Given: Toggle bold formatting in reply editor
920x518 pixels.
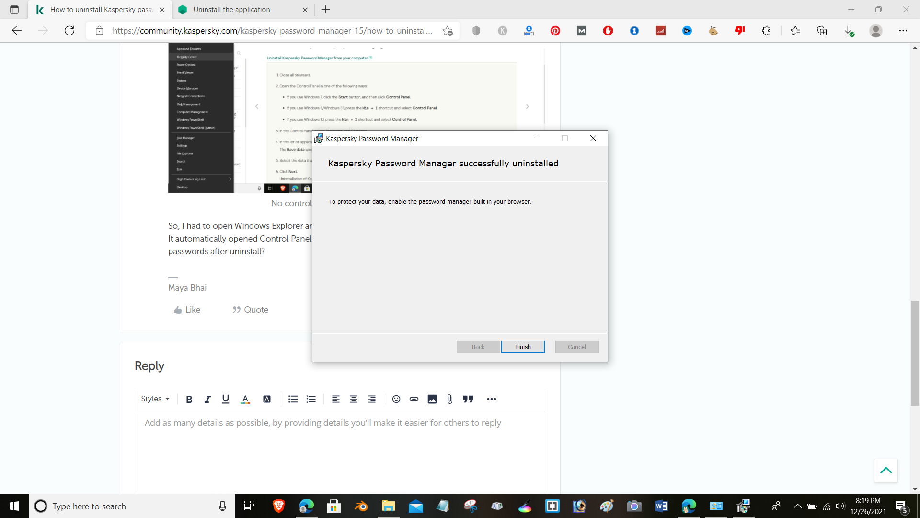Looking at the screenshot, I should point(189,399).
